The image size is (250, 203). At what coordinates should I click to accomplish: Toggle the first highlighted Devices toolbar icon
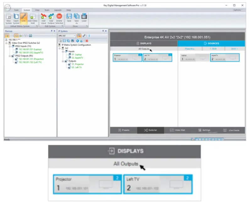click(7, 36)
